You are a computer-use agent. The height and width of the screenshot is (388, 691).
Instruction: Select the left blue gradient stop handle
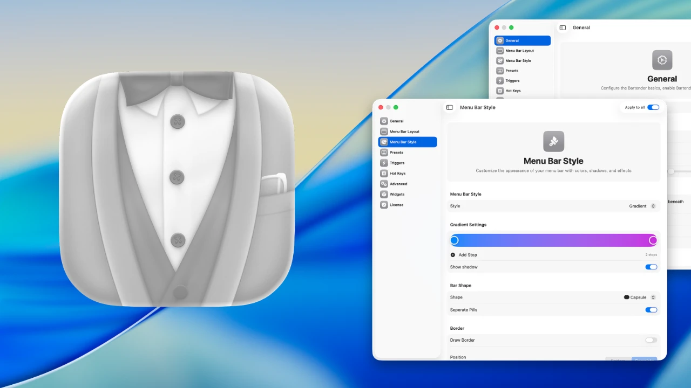[x=455, y=240]
